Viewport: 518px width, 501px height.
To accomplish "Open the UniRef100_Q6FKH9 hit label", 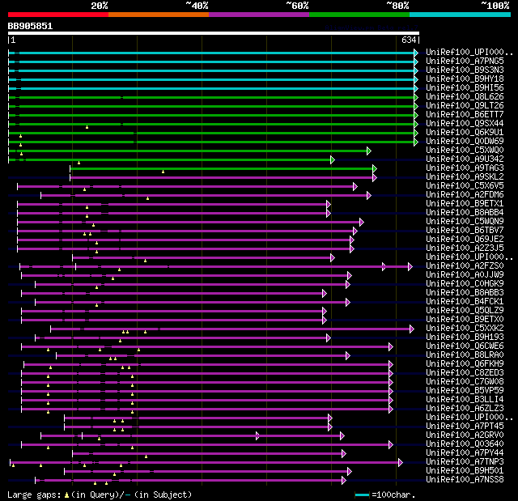I will 465,364.
